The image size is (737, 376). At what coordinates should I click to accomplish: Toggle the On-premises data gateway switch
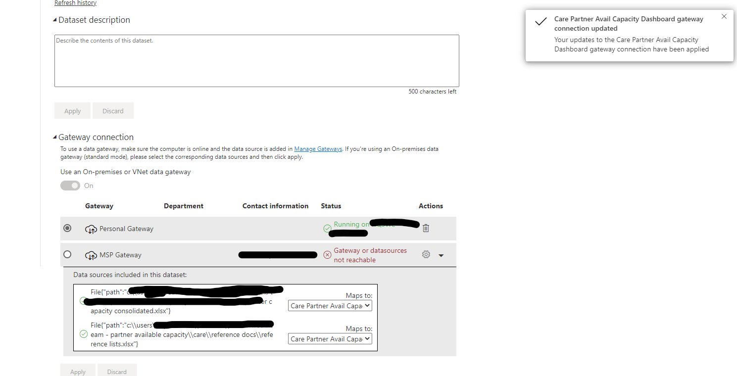[70, 186]
